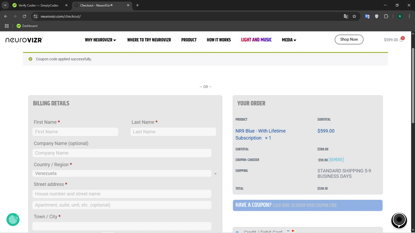Click the browser back arrow
Screen dimensions: 415x233
click(6, 16)
